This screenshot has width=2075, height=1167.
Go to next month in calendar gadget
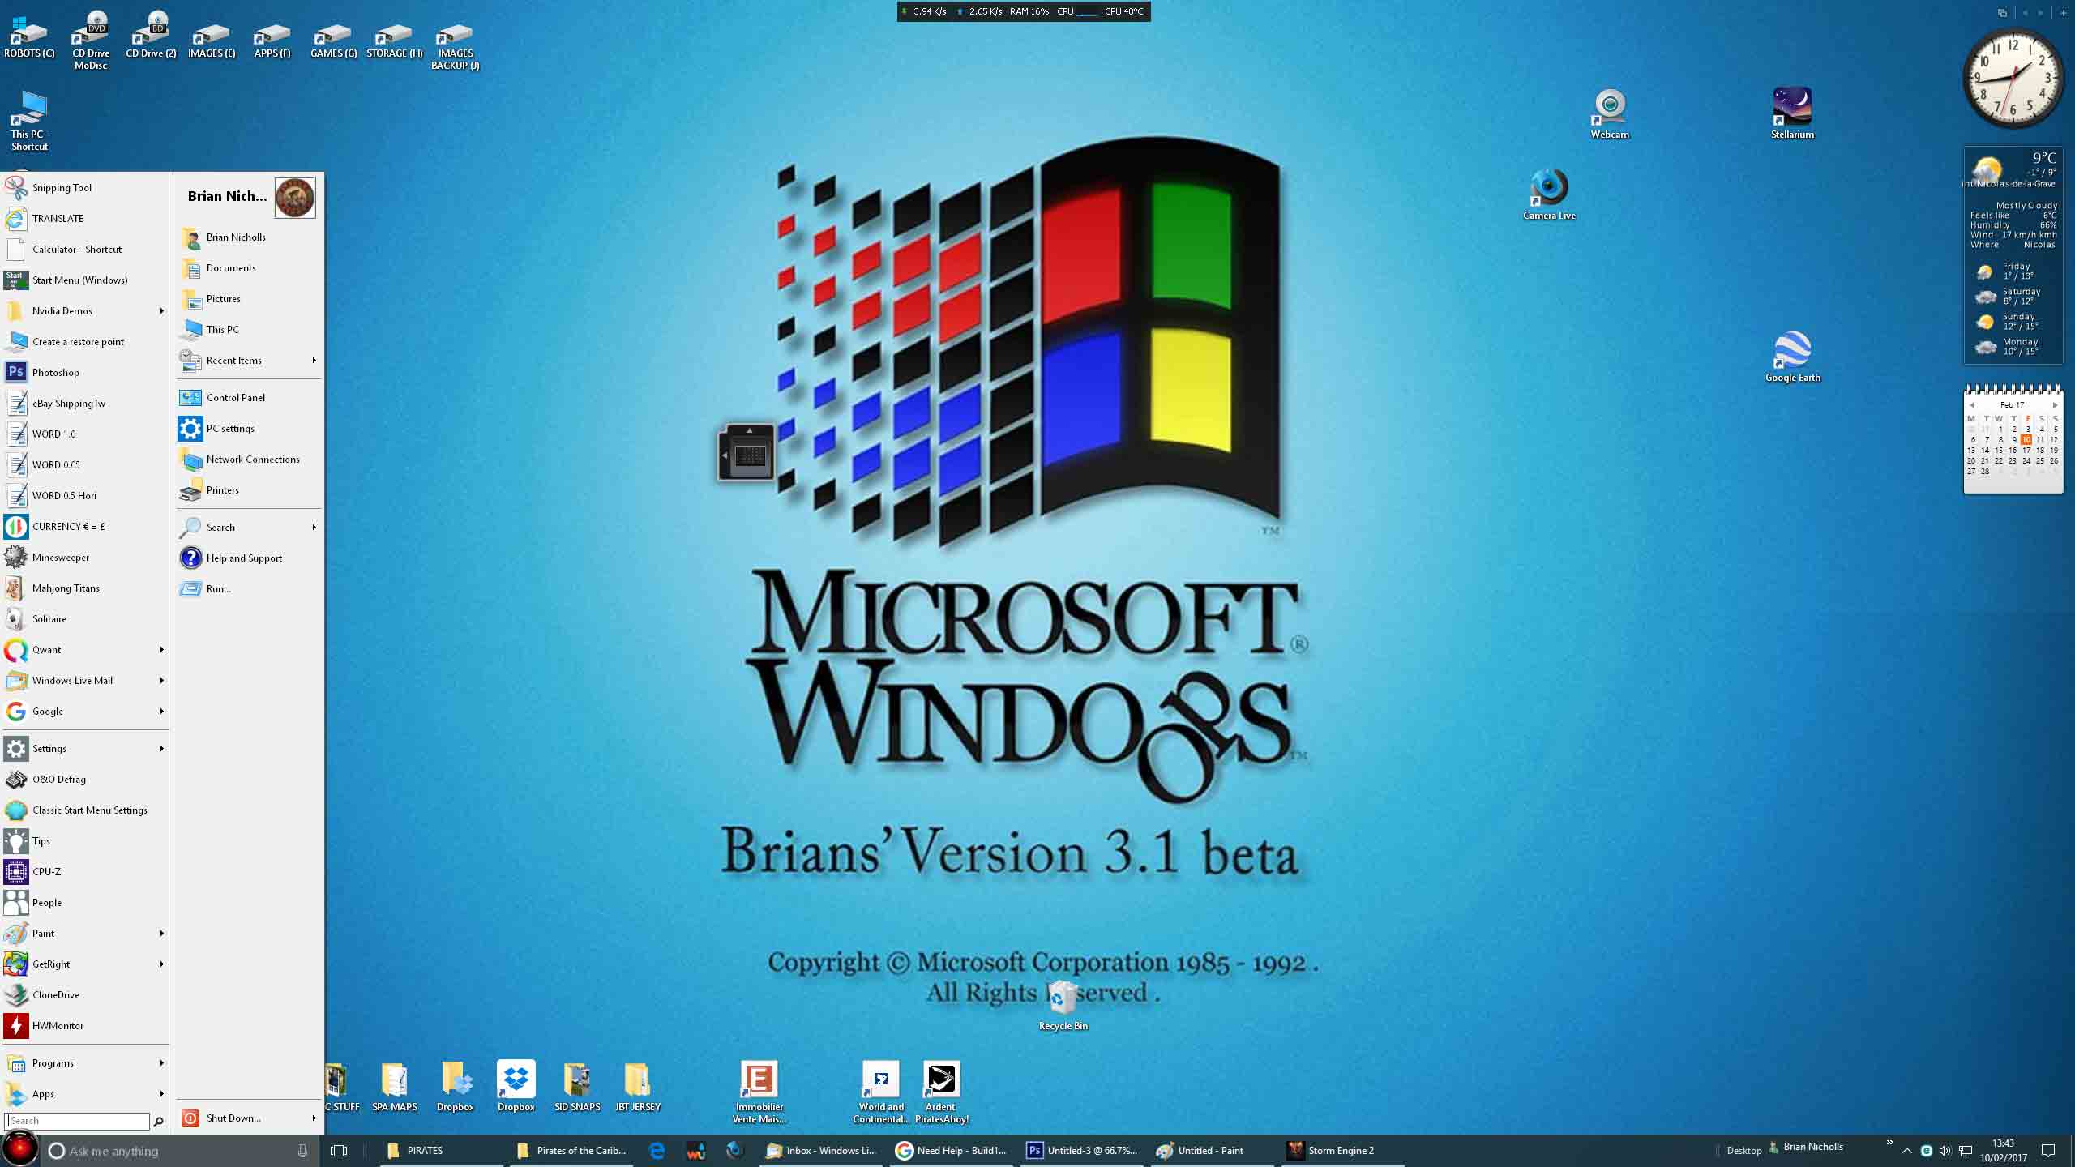coord(2055,404)
